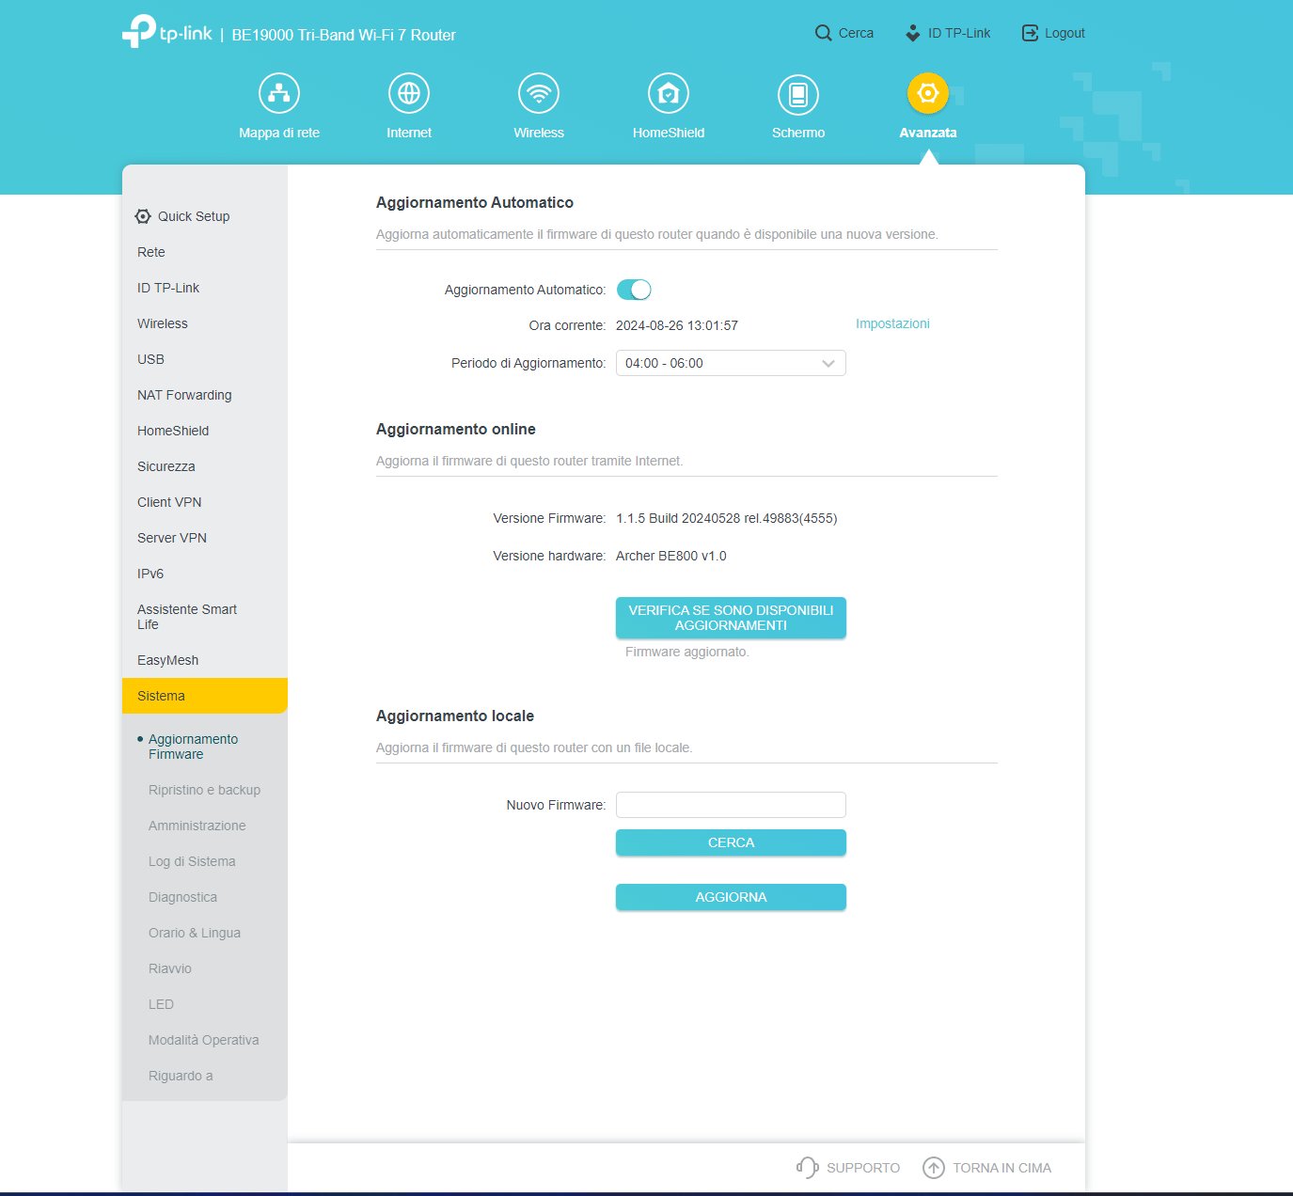Click Verifica se sono disponibili aggiornamenti button
This screenshot has height=1196, width=1293.
tap(731, 618)
